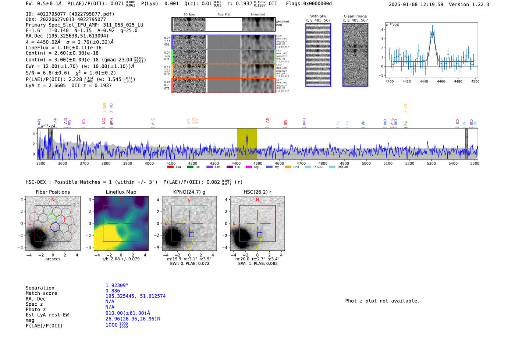Click the green OII legend swatch

tap(190, 167)
